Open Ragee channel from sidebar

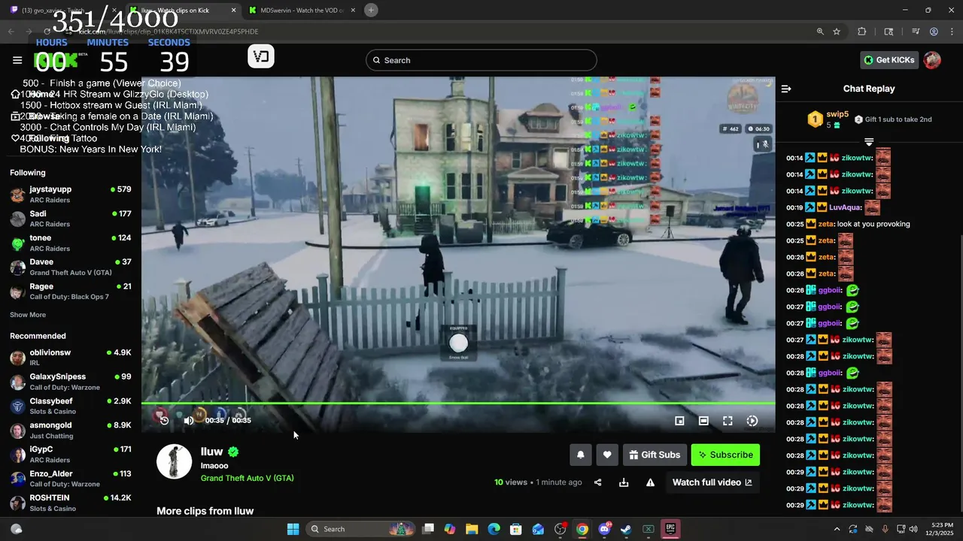[71, 292]
